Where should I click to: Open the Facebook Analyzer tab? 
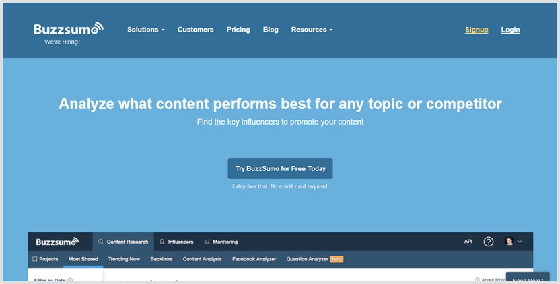(x=254, y=259)
